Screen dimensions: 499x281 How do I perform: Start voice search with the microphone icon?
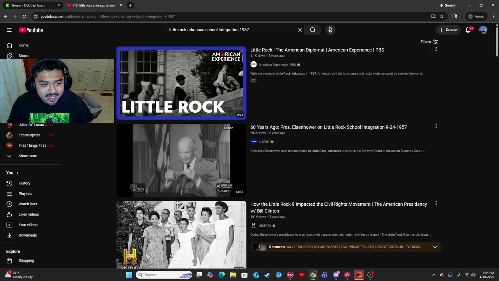coord(330,30)
